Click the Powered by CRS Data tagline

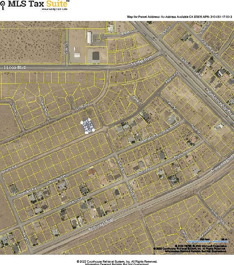tap(54, 9)
